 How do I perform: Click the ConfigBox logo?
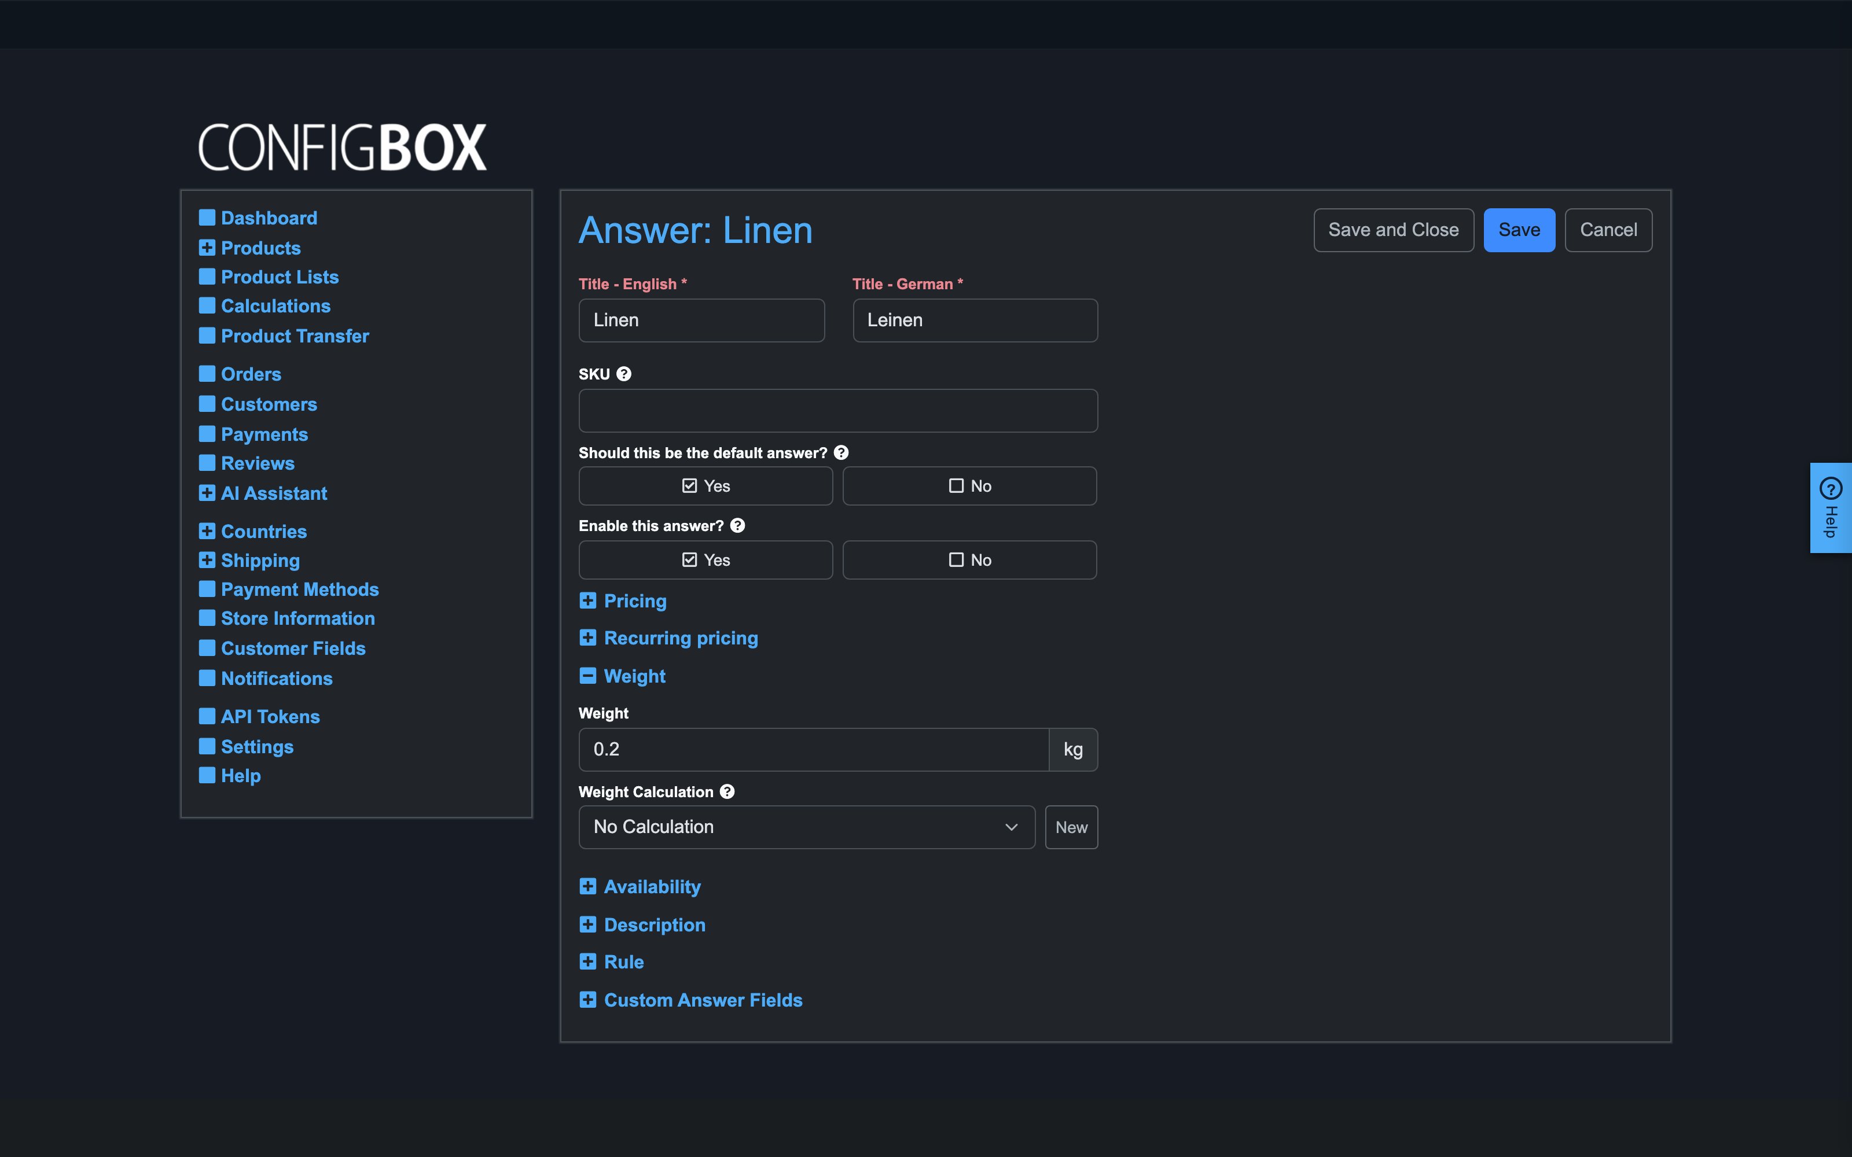click(342, 147)
